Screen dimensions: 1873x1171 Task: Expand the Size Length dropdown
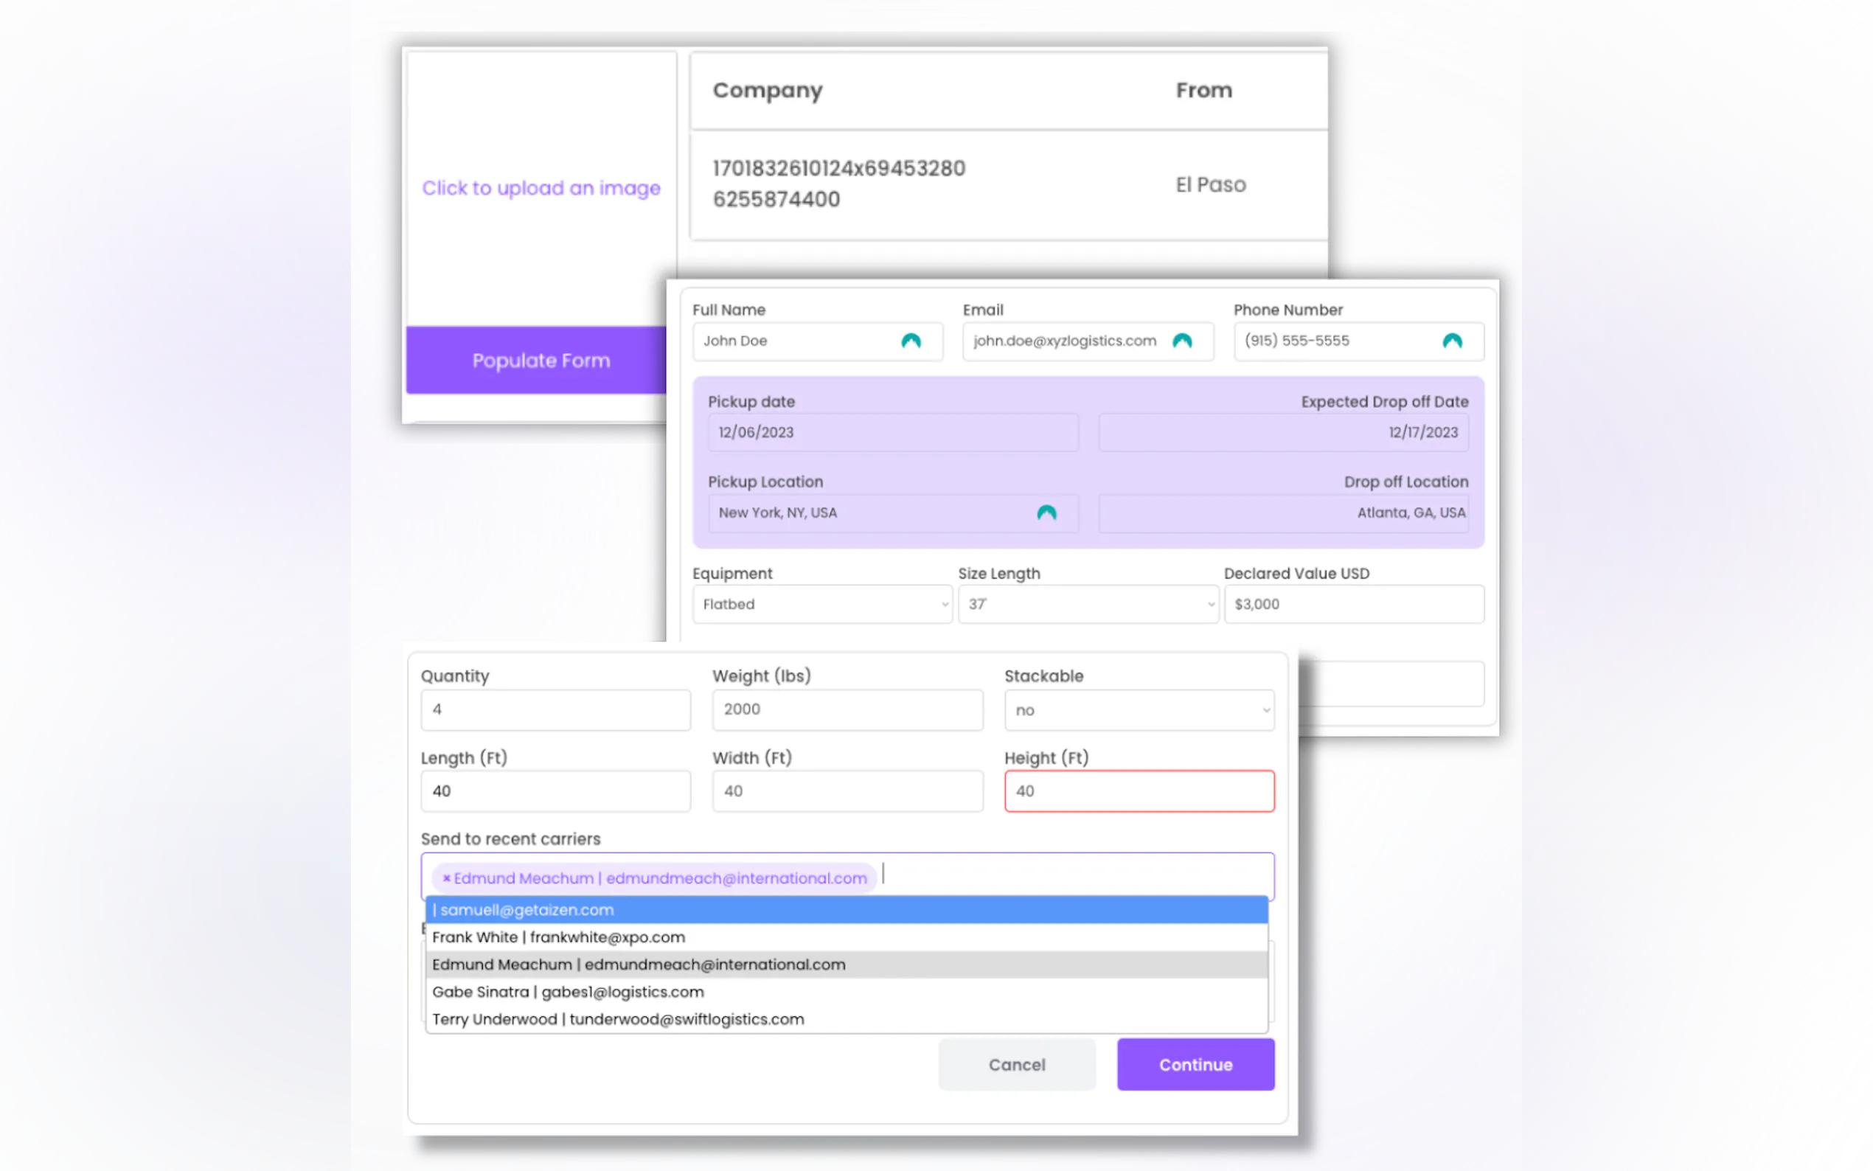[1087, 604]
